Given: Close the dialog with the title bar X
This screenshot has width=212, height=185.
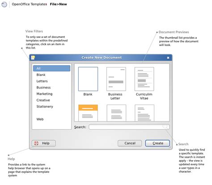Looking at the screenshot, I should [168, 58].
